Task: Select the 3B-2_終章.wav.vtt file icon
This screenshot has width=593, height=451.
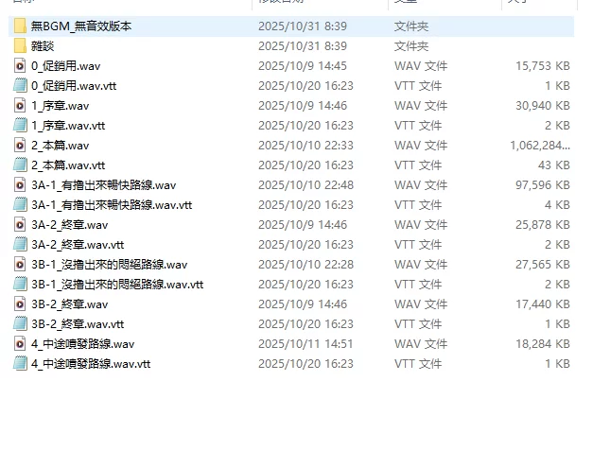Action: pos(20,324)
